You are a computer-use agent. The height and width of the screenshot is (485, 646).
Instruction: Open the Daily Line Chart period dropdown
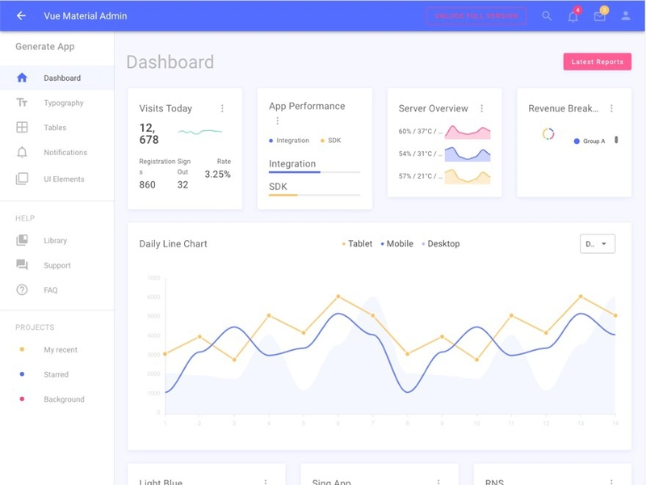pos(598,244)
